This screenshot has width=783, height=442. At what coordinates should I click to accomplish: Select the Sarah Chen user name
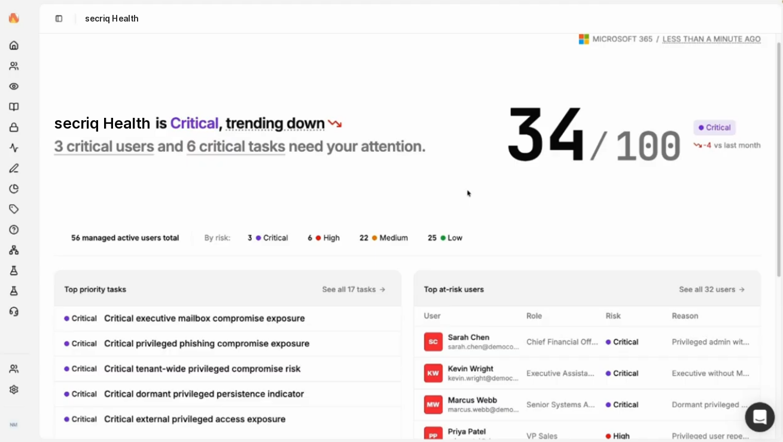pos(468,337)
